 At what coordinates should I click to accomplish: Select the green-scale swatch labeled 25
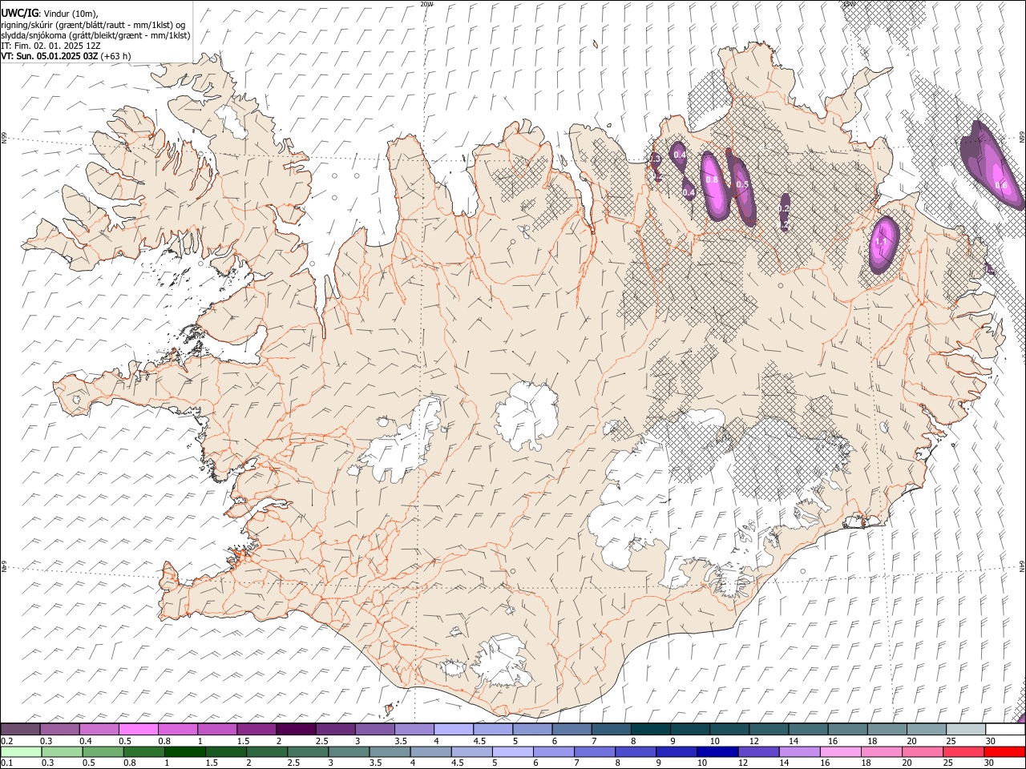(963, 751)
